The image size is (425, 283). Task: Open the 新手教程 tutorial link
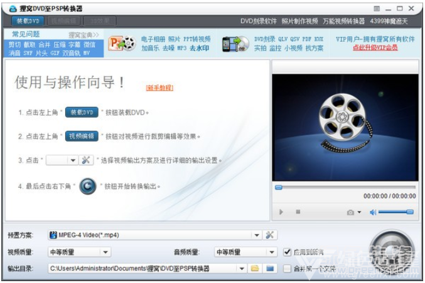coord(159,88)
